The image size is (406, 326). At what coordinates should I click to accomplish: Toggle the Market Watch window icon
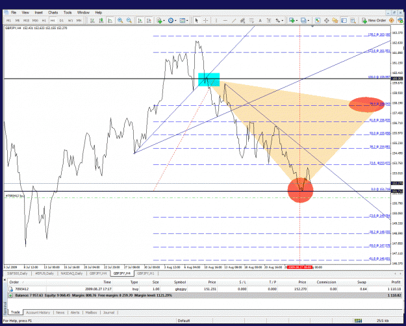click(x=318, y=20)
